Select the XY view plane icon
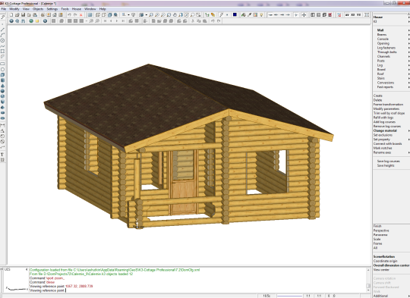This screenshot has height=298, width=410. tap(347, 15)
